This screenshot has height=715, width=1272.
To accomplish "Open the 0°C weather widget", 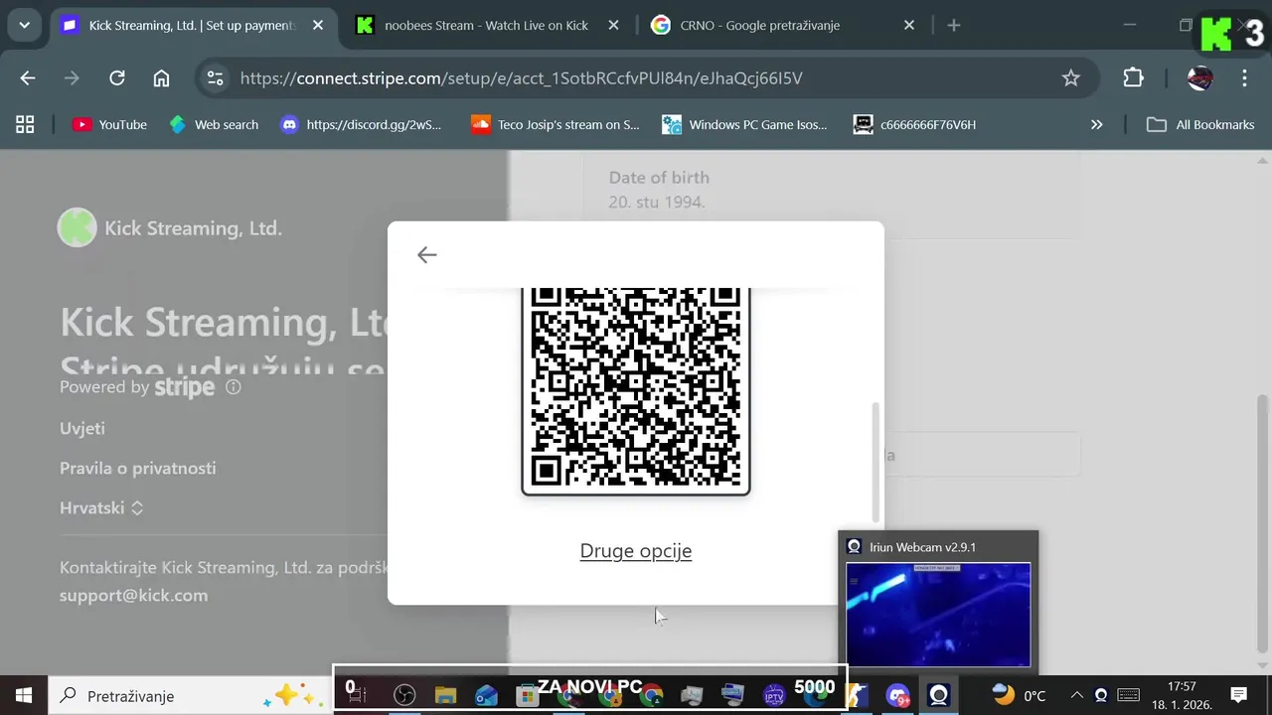I will 1019,695.
